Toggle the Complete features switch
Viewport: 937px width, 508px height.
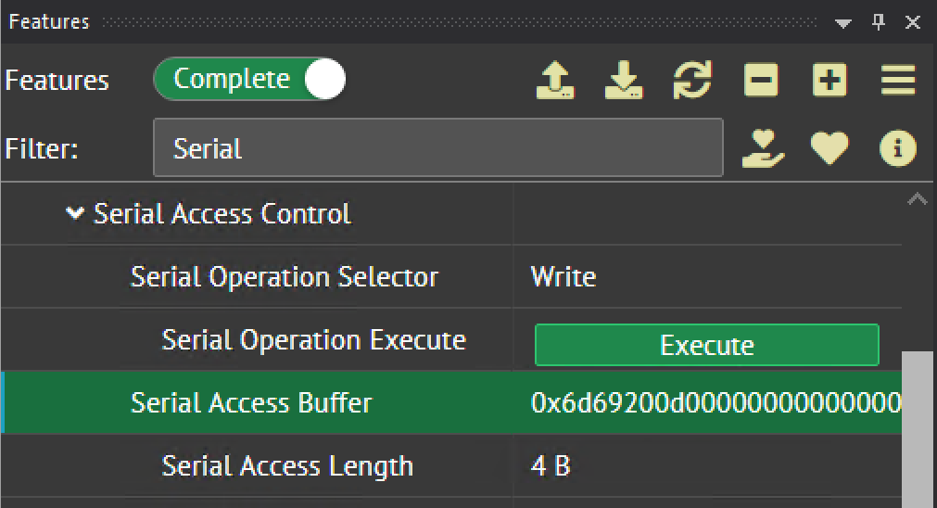(249, 81)
